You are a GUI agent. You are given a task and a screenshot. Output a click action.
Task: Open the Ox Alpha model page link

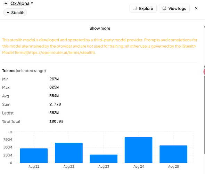[x=20, y=3]
